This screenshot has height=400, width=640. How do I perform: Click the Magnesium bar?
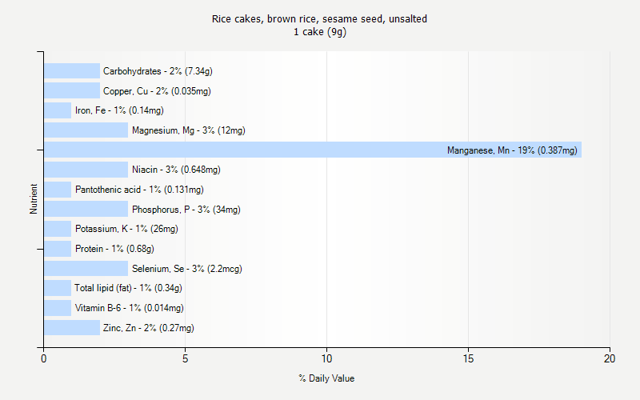point(86,130)
